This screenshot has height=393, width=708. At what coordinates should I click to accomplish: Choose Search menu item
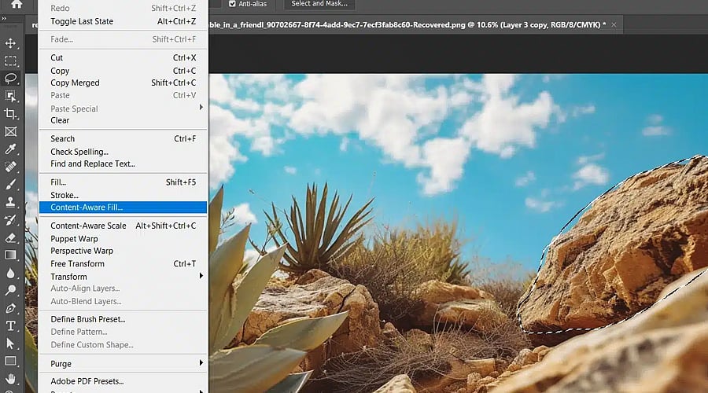123,139
